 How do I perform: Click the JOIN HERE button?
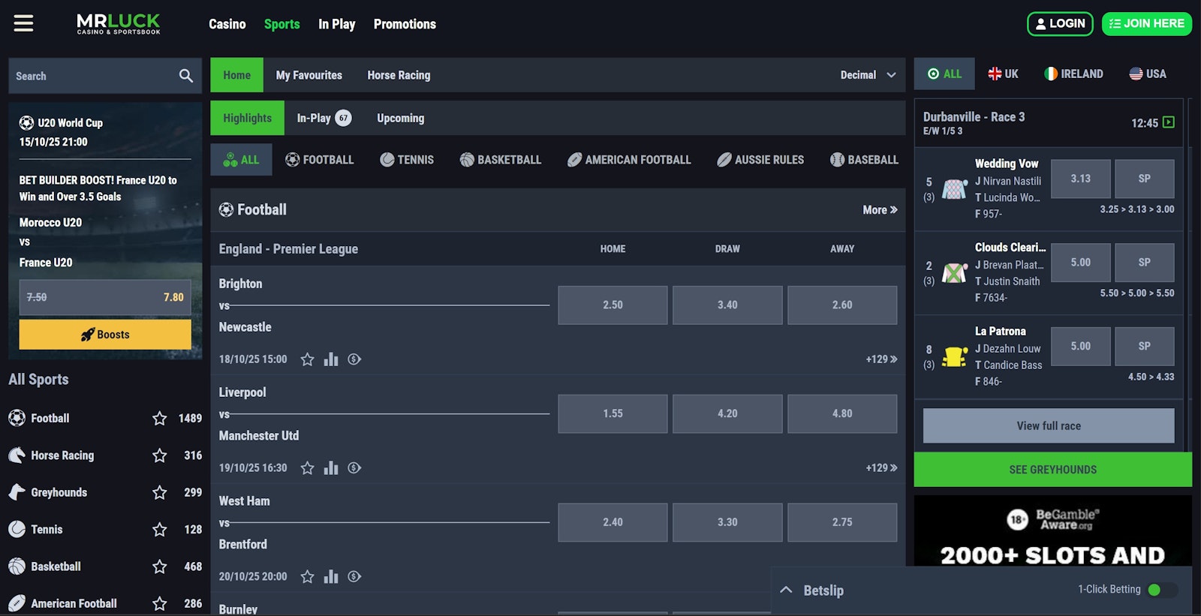pyautogui.click(x=1146, y=24)
